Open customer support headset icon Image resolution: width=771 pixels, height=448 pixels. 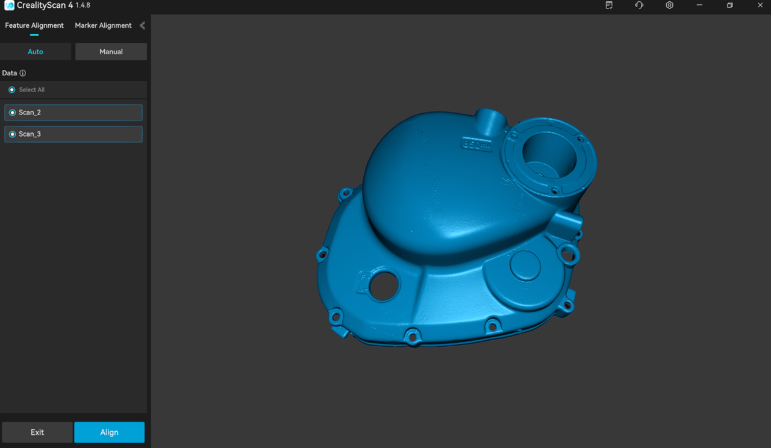click(639, 5)
